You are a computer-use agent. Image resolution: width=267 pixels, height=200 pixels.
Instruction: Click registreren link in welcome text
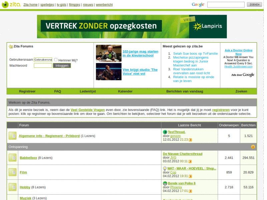(x=221, y=110)
